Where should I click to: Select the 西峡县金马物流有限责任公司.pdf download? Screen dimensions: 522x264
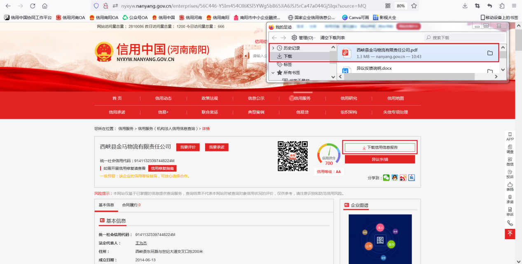418,53
